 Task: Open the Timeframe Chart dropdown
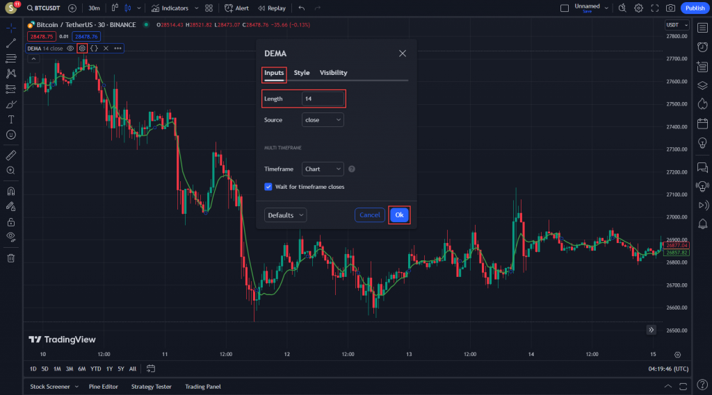(x=323, y=169)
